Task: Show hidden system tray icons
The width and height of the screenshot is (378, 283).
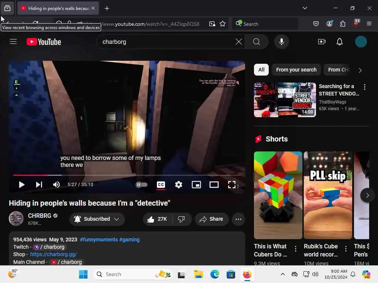Action: click(282, 274)
